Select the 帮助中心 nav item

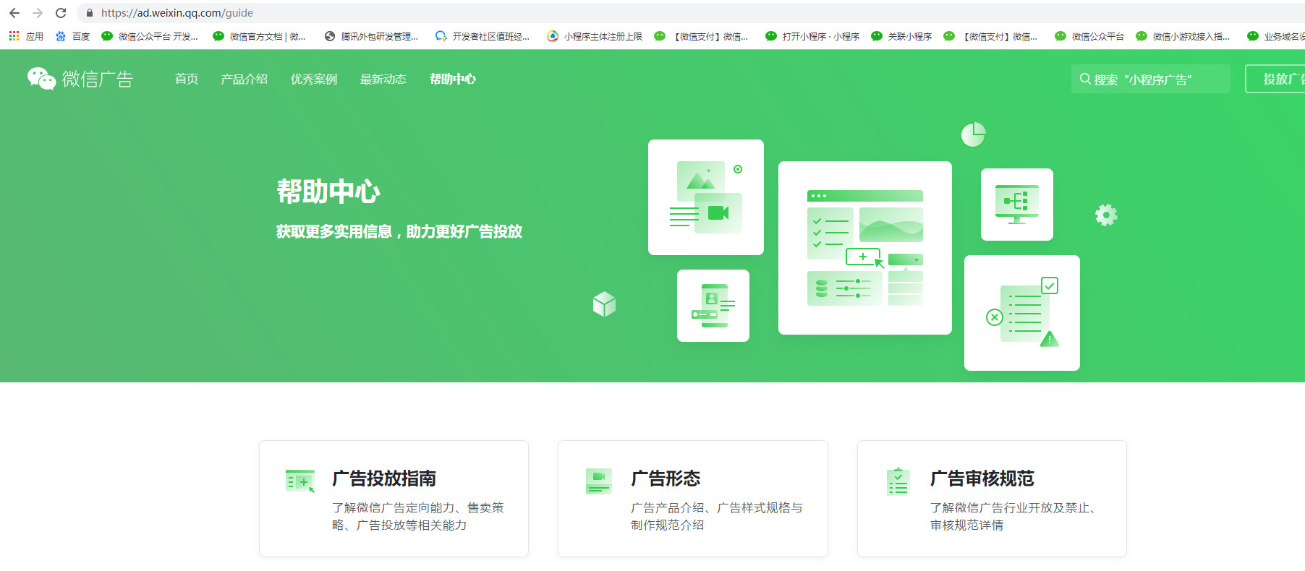453,79
